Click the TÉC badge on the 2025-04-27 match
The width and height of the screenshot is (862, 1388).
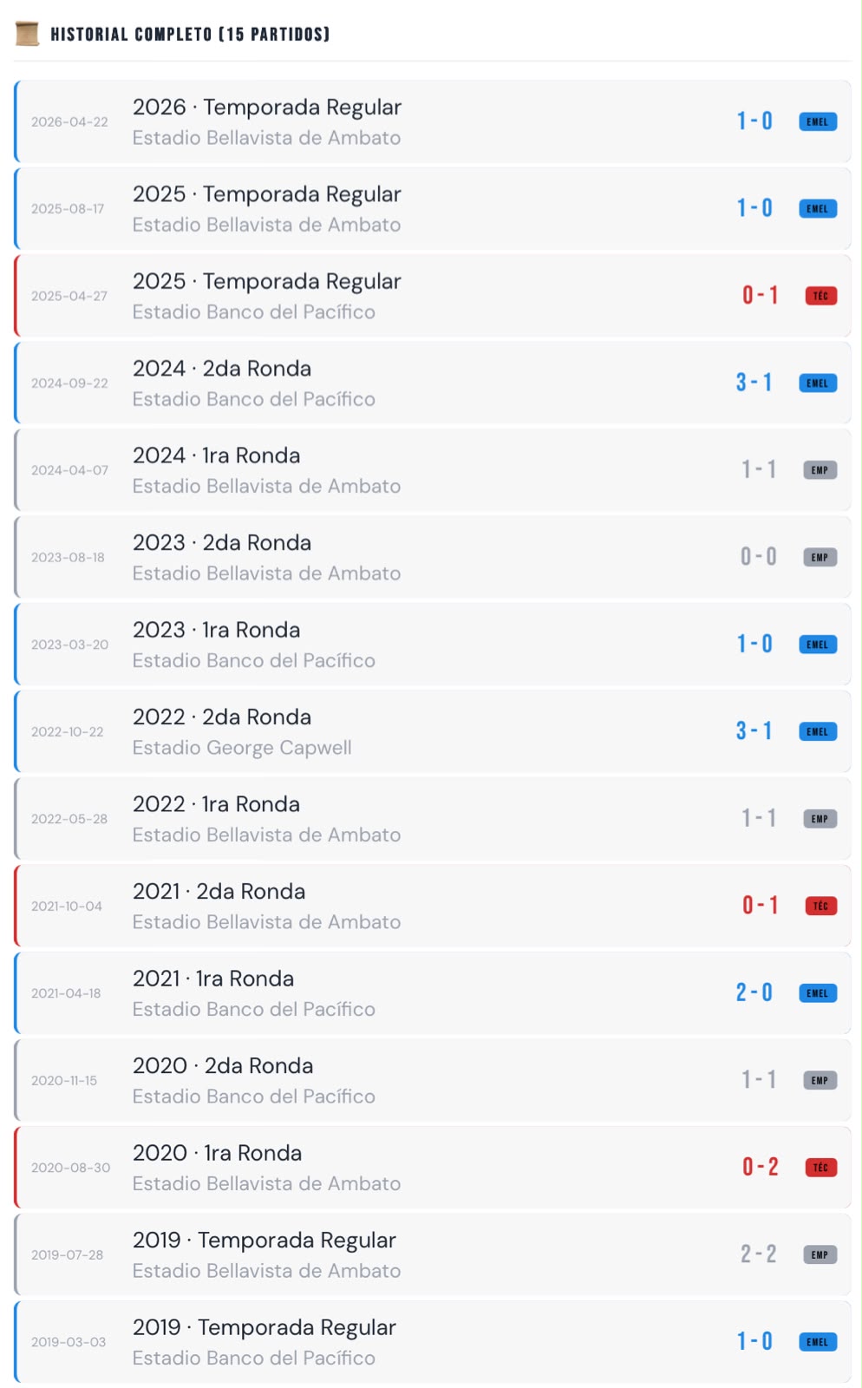pyautogui.click(x=820, y=296)
